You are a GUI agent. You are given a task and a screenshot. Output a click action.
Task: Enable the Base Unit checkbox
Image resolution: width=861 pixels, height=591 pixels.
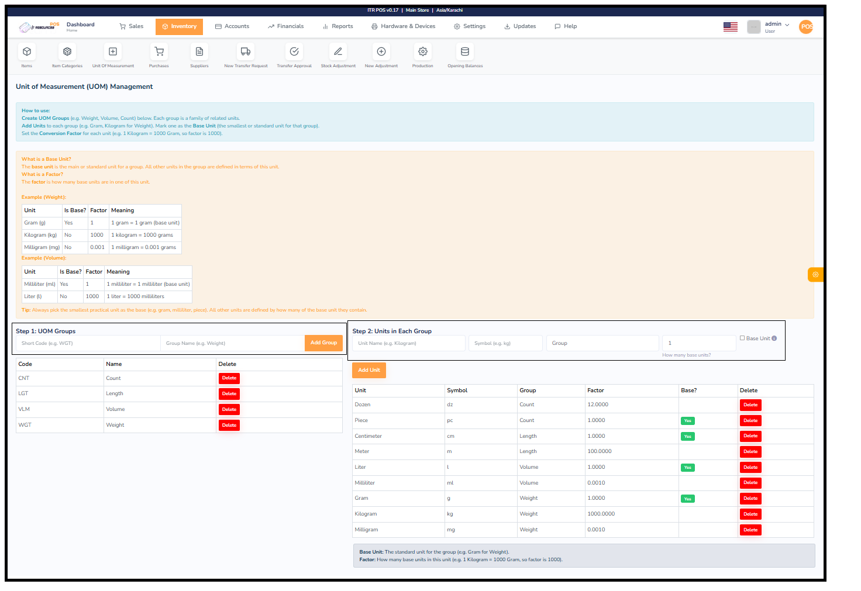[x=742, y=337]
